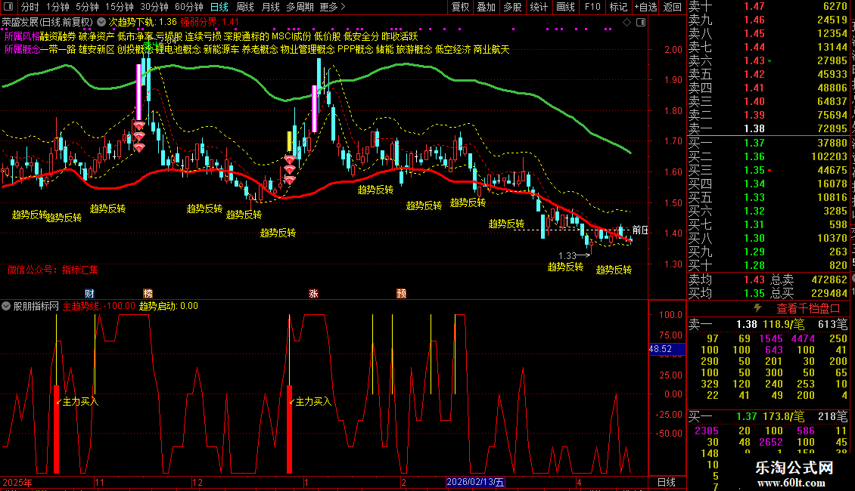Viewport: 855px width, 491px height.
Task: Click the 2025年 label on time axis
Action: point(17,482)
